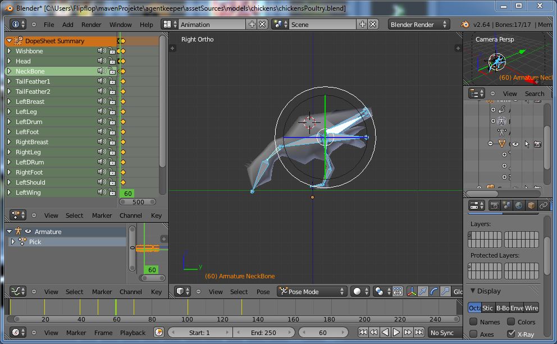This screenshot has width=557, height=344.
Task: Open the Render menu in top bar
Action: coord(92,25)
